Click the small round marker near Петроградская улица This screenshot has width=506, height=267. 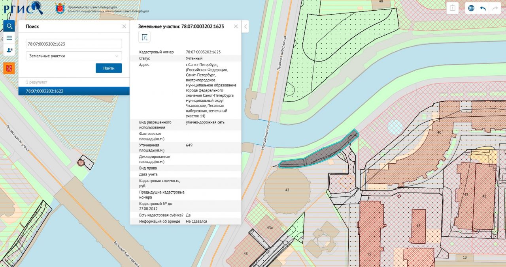[x=81, y=162]
